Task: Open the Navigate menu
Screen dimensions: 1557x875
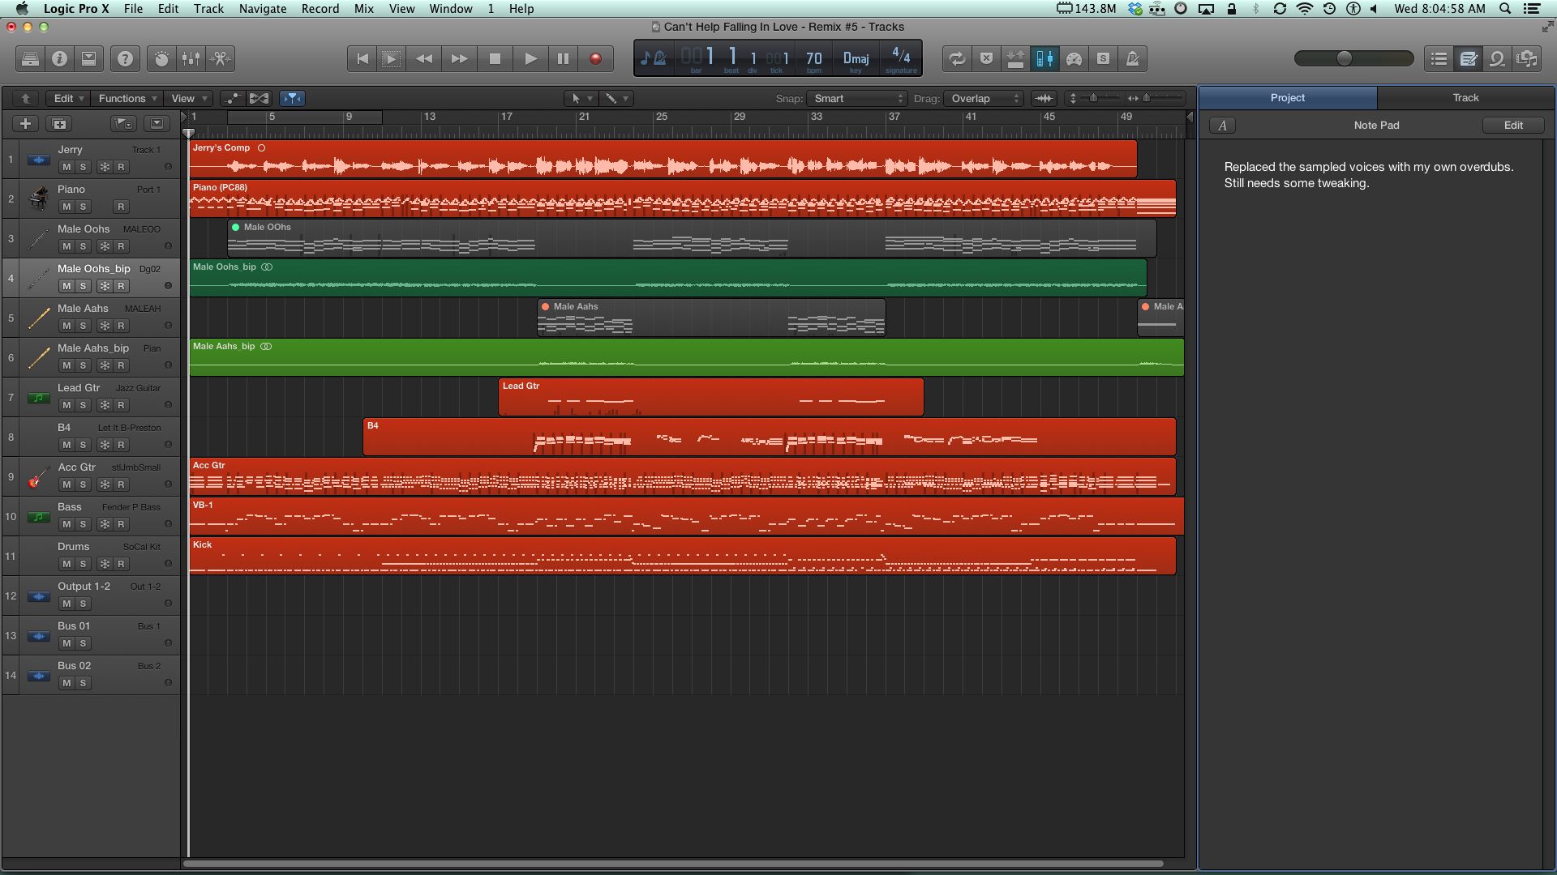Action: [x=262, y=8]
